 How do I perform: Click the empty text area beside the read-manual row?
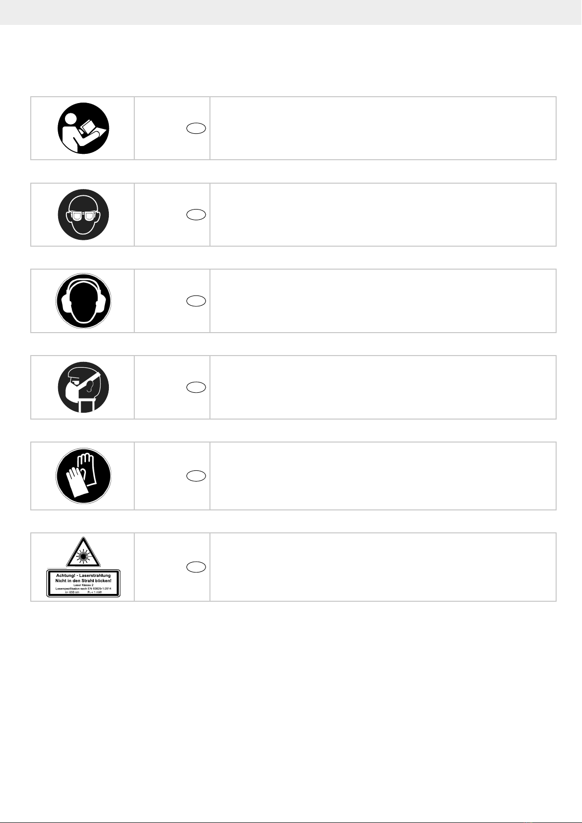(x=383, y=128)
